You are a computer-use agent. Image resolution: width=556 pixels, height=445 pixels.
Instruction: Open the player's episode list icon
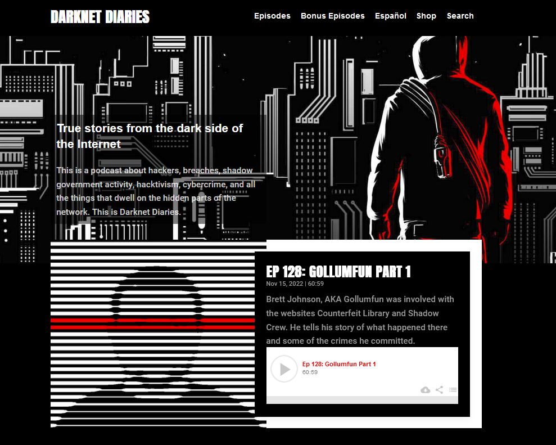pos(453,390)
